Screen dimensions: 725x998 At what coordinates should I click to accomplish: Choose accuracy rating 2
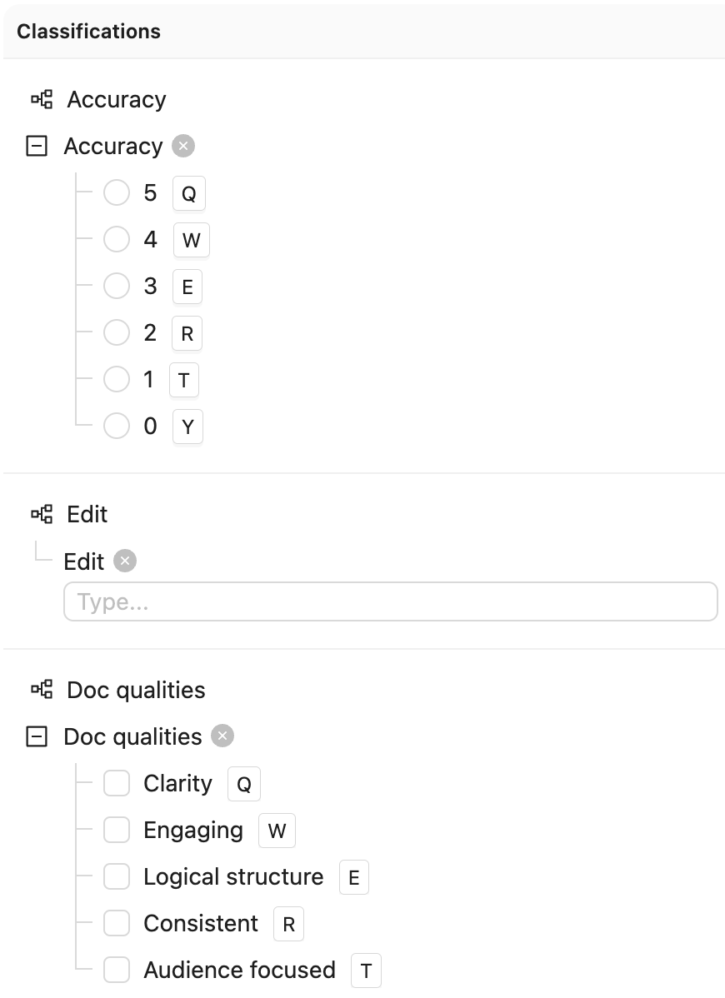pos(117,332)
